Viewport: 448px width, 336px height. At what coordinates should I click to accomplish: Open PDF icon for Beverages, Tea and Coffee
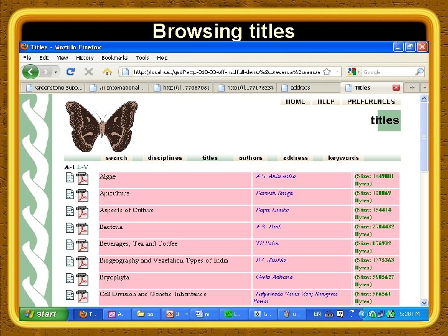click(x=82, y=246)
